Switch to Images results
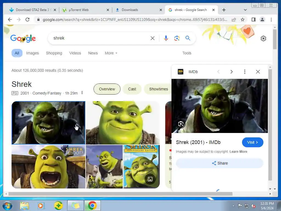This screenshot has width=281, height=211. point(32,53)
